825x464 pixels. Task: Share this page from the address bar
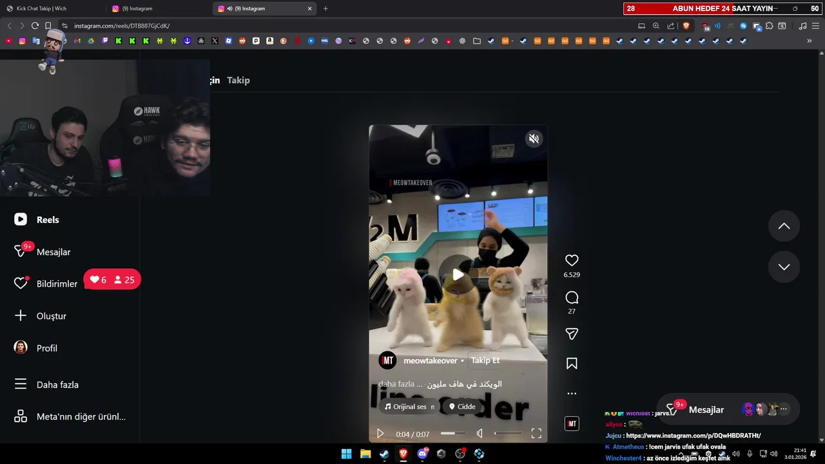671,26
